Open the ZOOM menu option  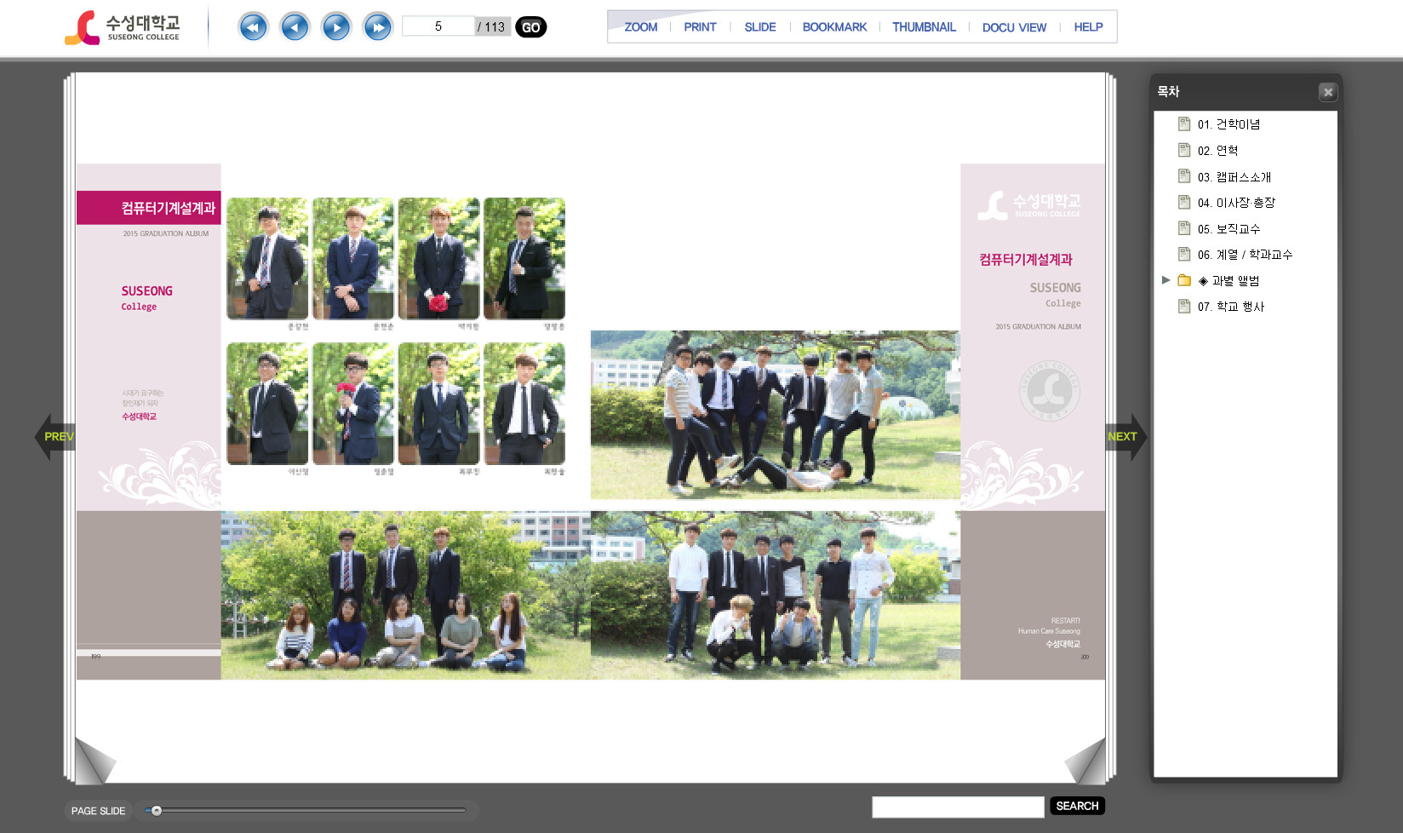640,27
